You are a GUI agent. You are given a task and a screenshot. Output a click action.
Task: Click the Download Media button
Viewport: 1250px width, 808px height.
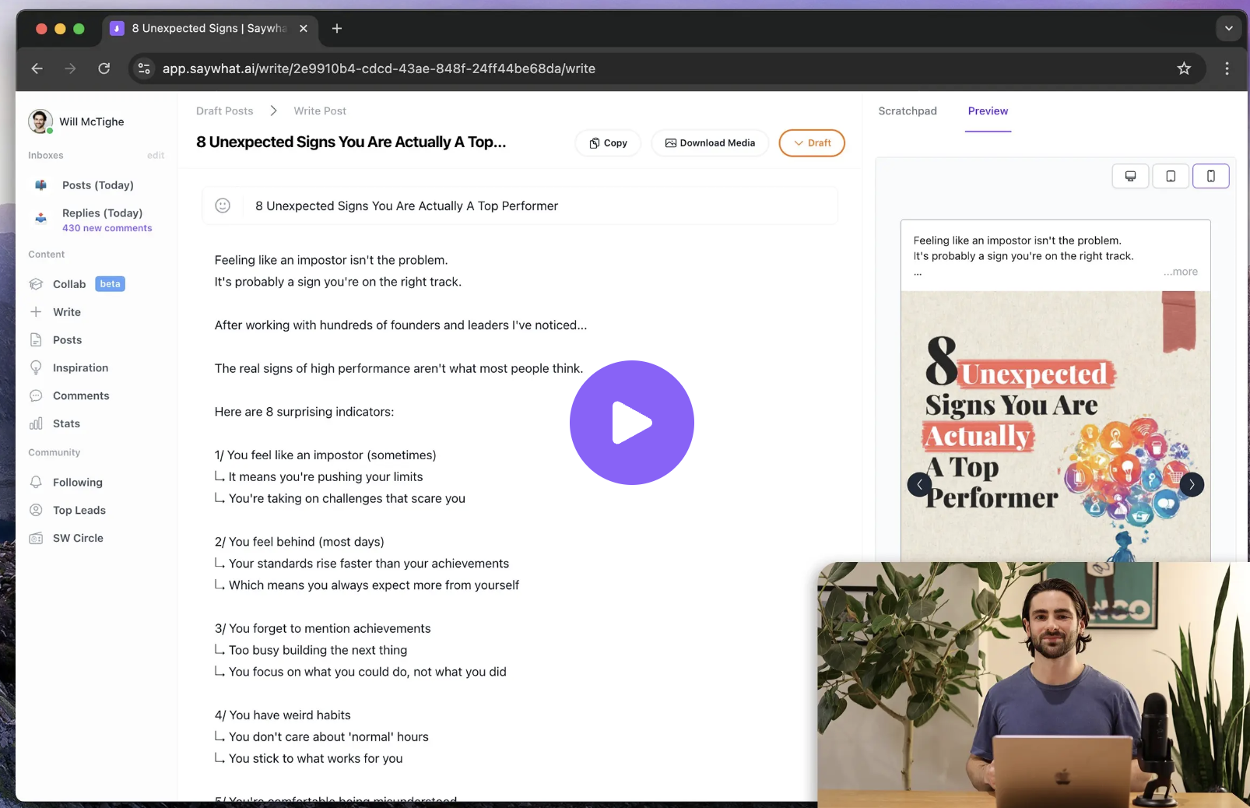pyautogui.click(x=709, y=142)
